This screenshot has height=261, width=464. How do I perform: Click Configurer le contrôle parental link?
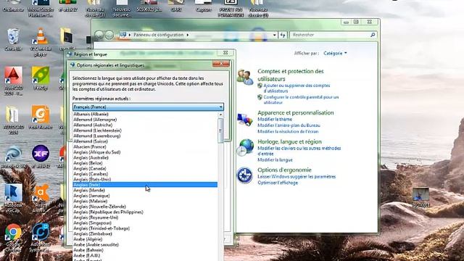point(301,100)
